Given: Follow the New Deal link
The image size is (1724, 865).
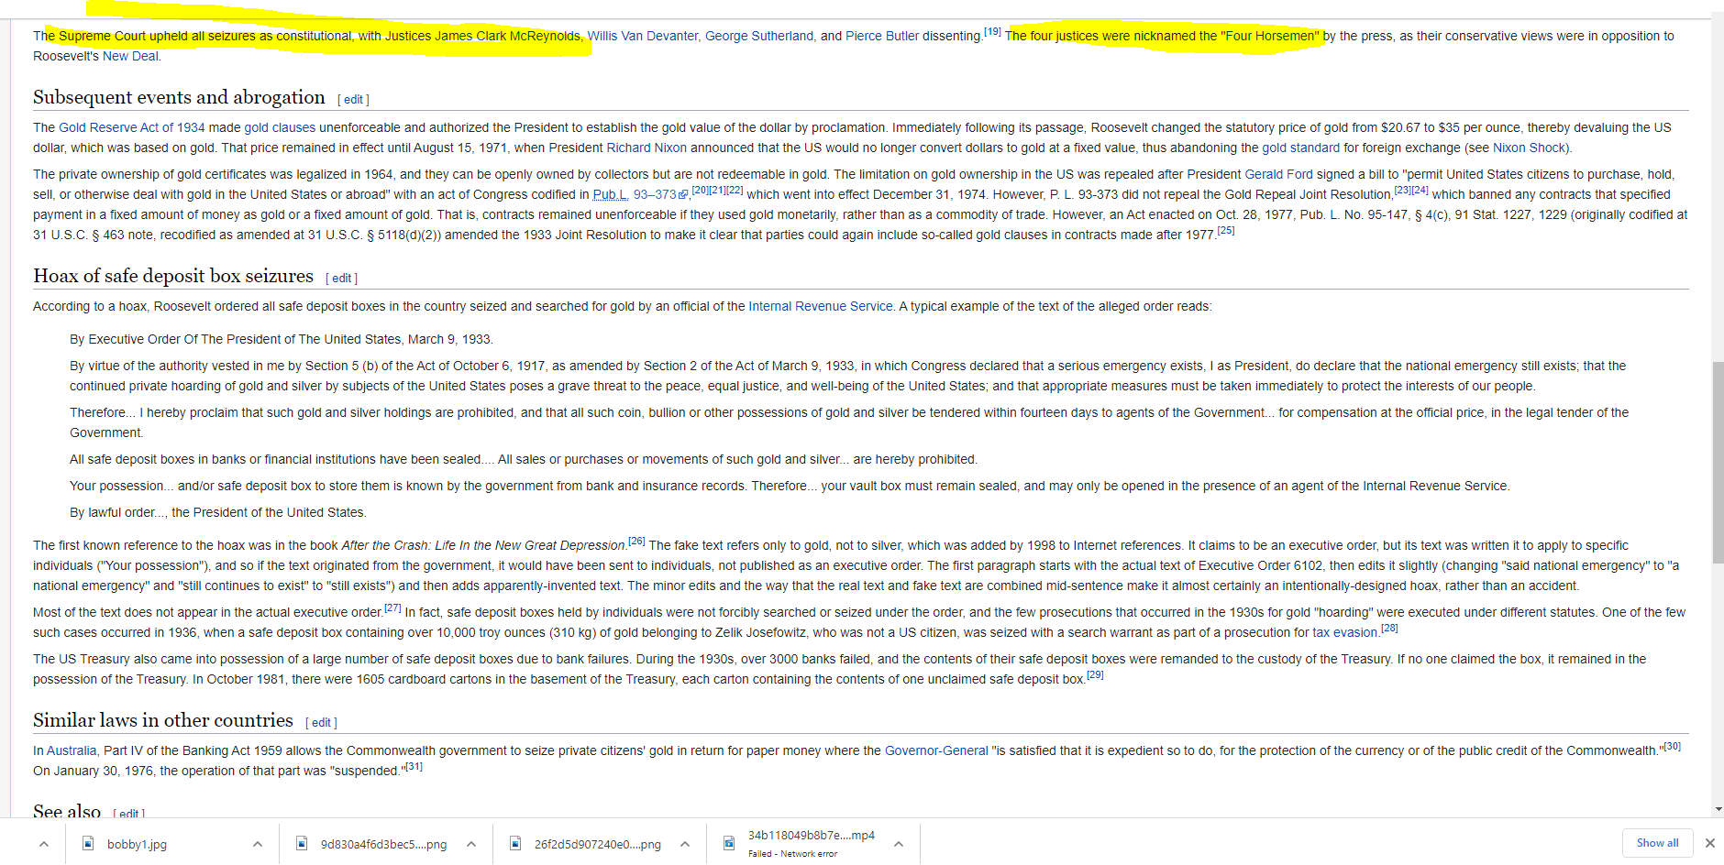Looking at the screenshot, I should (x=131, y=56).
